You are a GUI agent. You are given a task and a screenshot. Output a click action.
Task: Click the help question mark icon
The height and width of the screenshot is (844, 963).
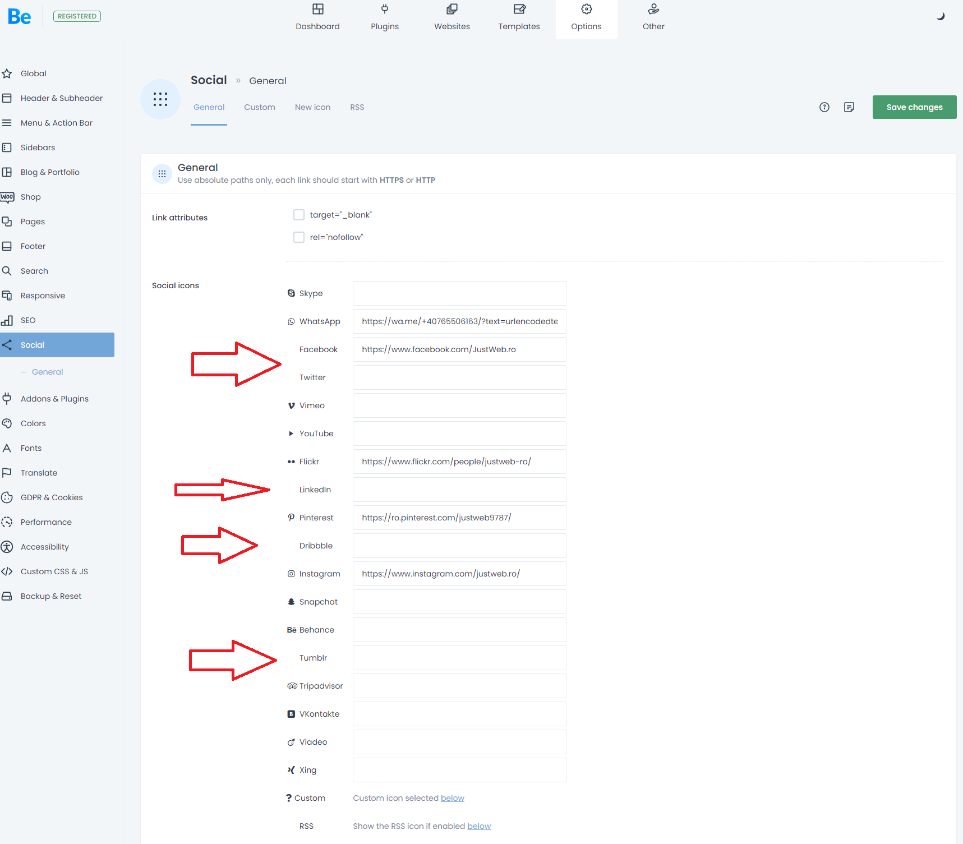tap(824, 107)
